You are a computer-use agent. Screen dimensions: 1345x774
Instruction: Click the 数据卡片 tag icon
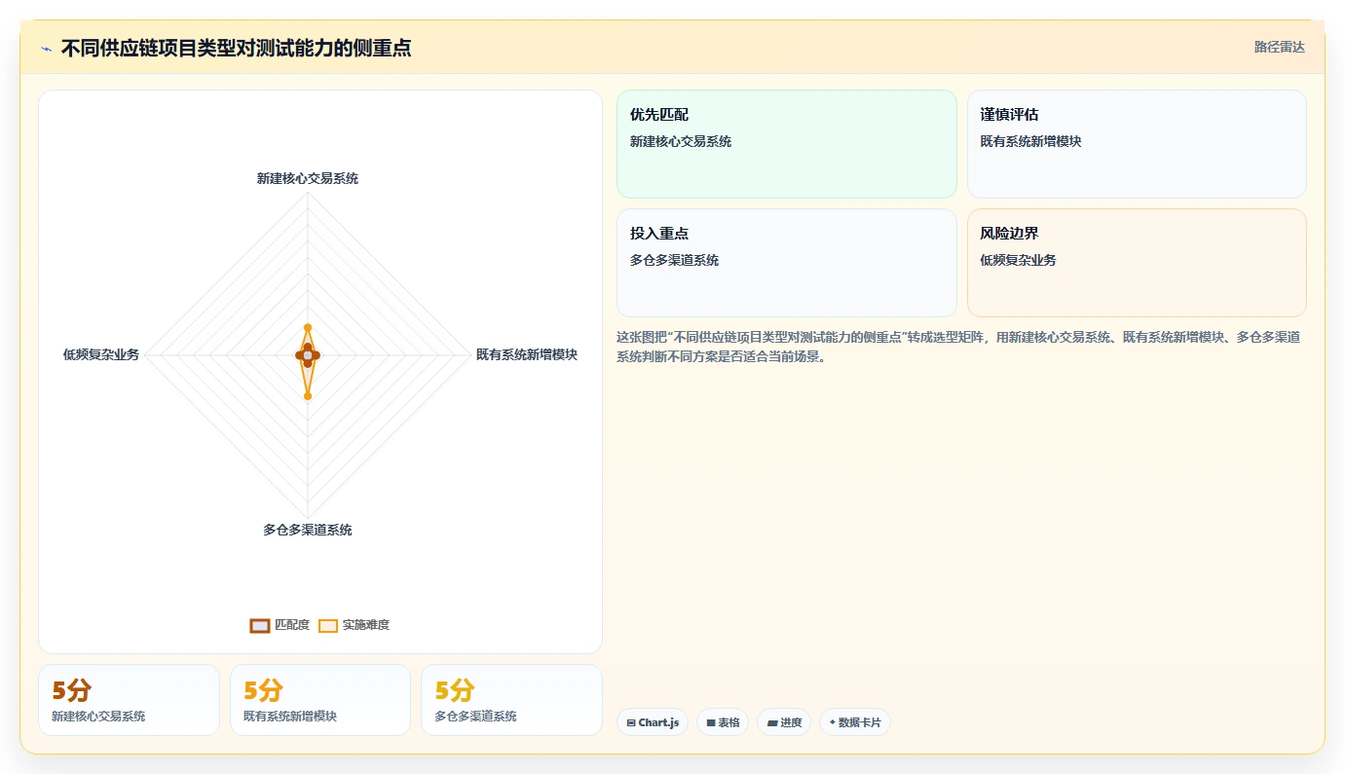coord(833,722)
